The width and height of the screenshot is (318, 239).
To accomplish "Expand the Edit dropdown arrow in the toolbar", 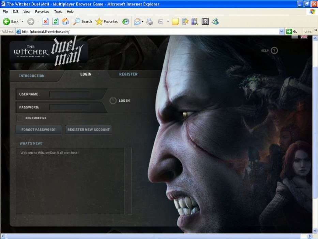I will (168, 21).
